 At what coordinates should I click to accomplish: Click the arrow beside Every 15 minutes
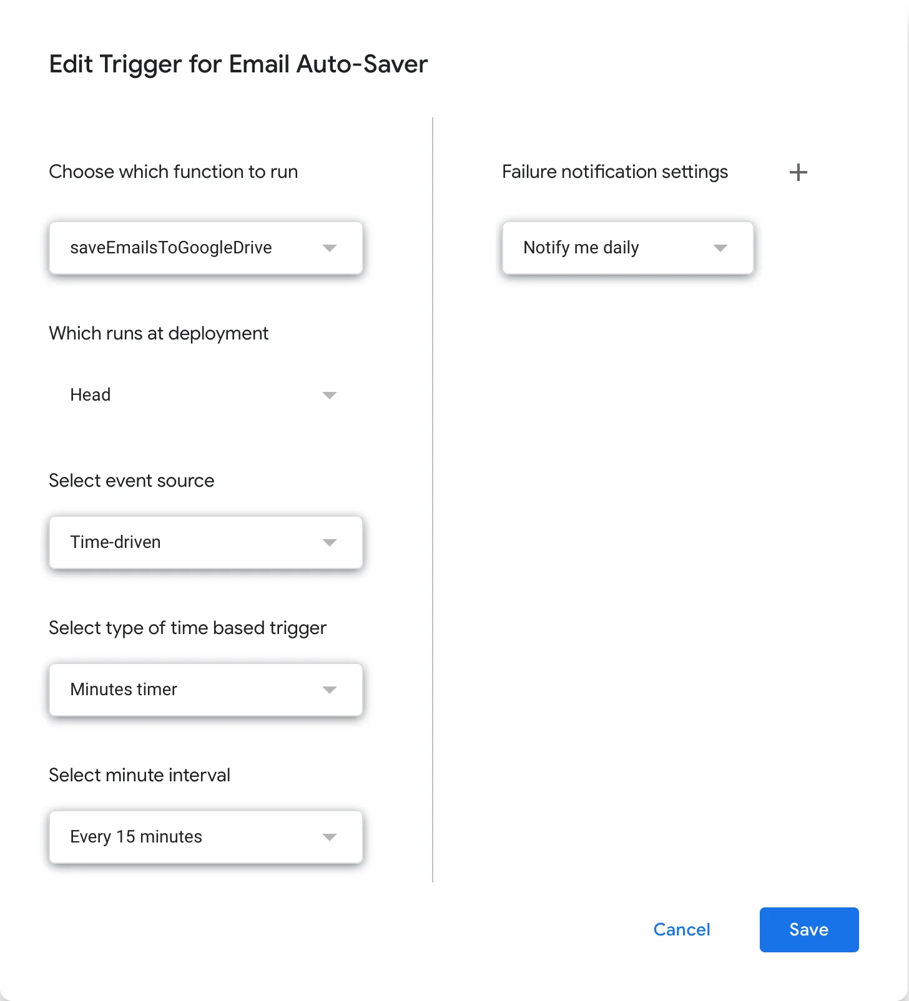[330, 837]
